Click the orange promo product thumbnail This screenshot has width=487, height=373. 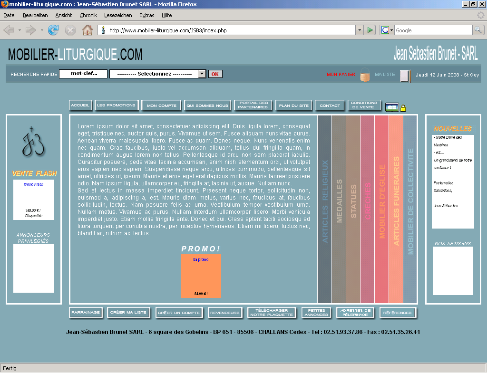201,276
